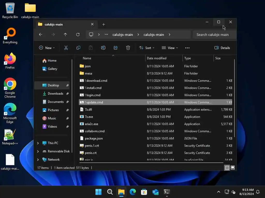Open Home in the navigation pane
The height and width of the screenshot is (198, 265).
click(52, 61)
